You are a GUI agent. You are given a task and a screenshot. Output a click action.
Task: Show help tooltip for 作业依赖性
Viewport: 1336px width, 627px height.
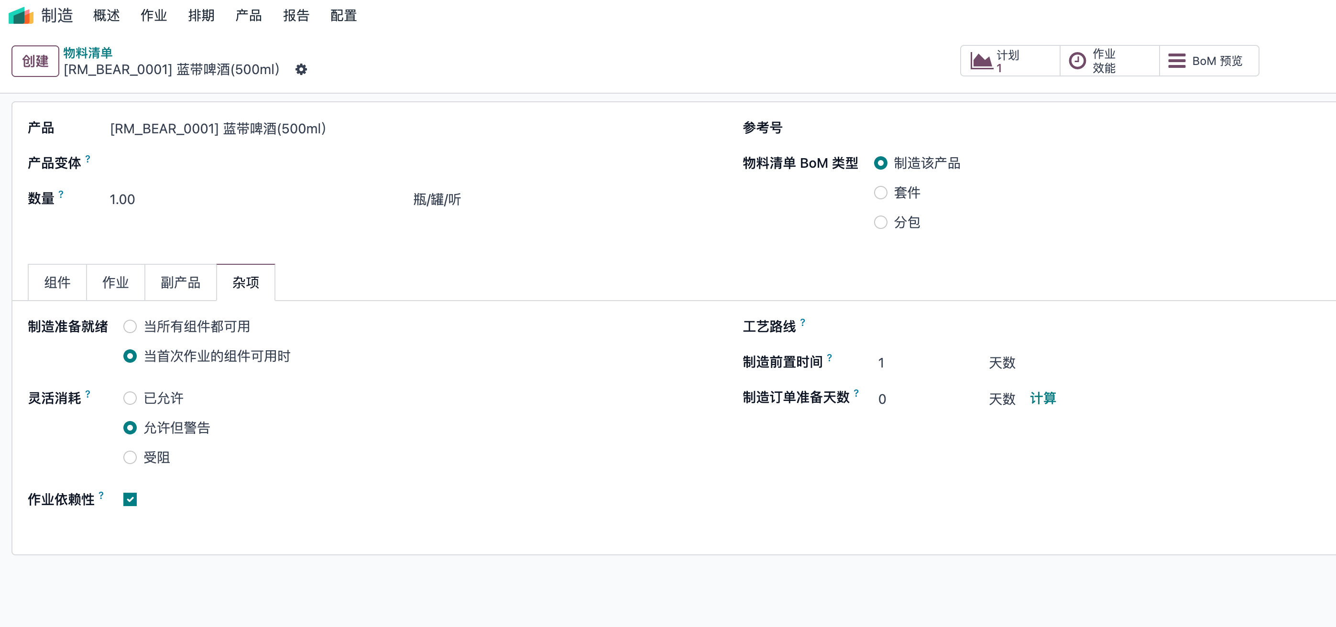(101, 496)
